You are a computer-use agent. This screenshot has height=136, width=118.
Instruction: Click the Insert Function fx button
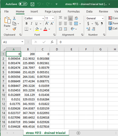click(52, 42)
